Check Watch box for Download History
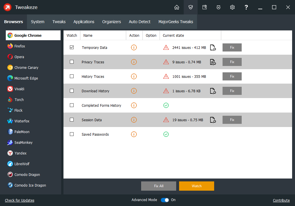Screen dimensions: 295x206 72,91
